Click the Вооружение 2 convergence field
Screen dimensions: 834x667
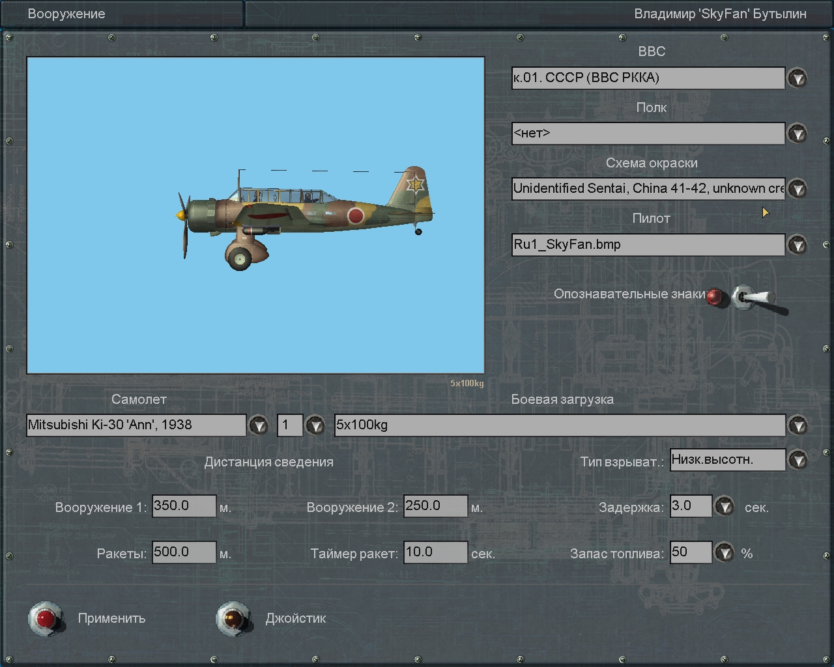pyautogui.click(x=435, y=506)
